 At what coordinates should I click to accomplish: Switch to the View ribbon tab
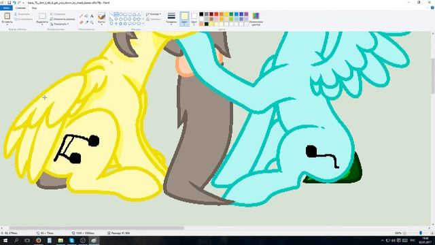[x=34, y=7]
